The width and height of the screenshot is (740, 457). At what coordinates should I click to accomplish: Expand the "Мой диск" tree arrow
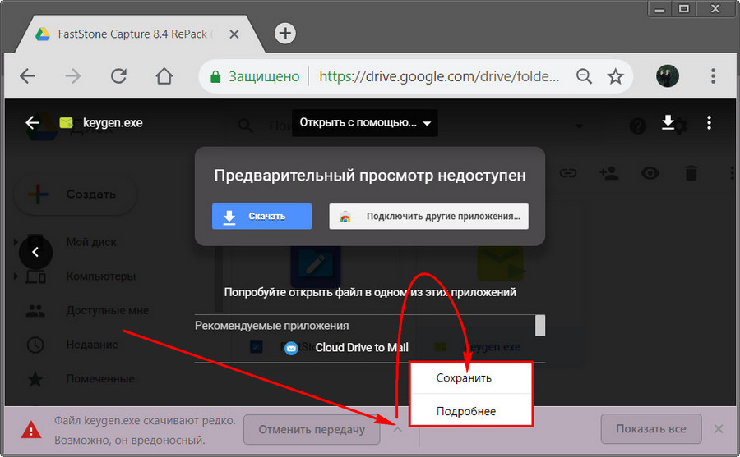point(16,242)
